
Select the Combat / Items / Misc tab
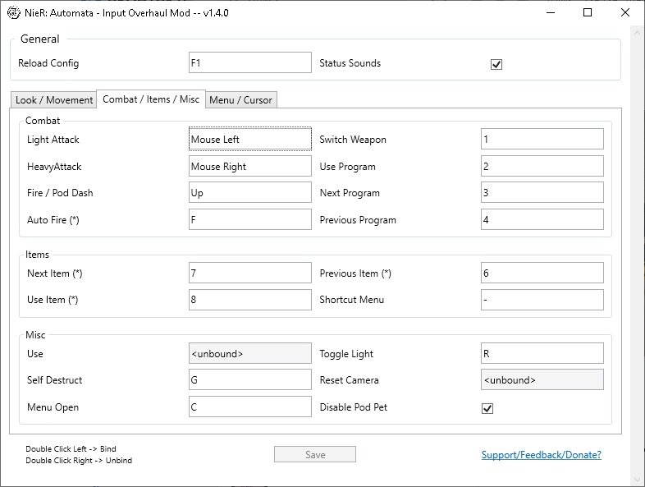pos(151,99)
